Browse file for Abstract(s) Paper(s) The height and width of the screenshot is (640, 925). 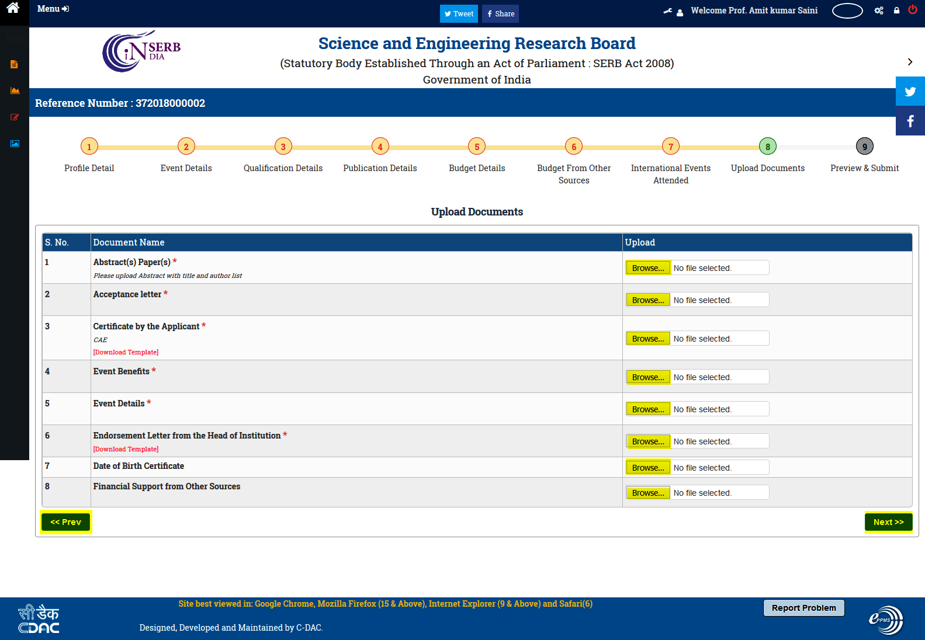click(648, 268)
